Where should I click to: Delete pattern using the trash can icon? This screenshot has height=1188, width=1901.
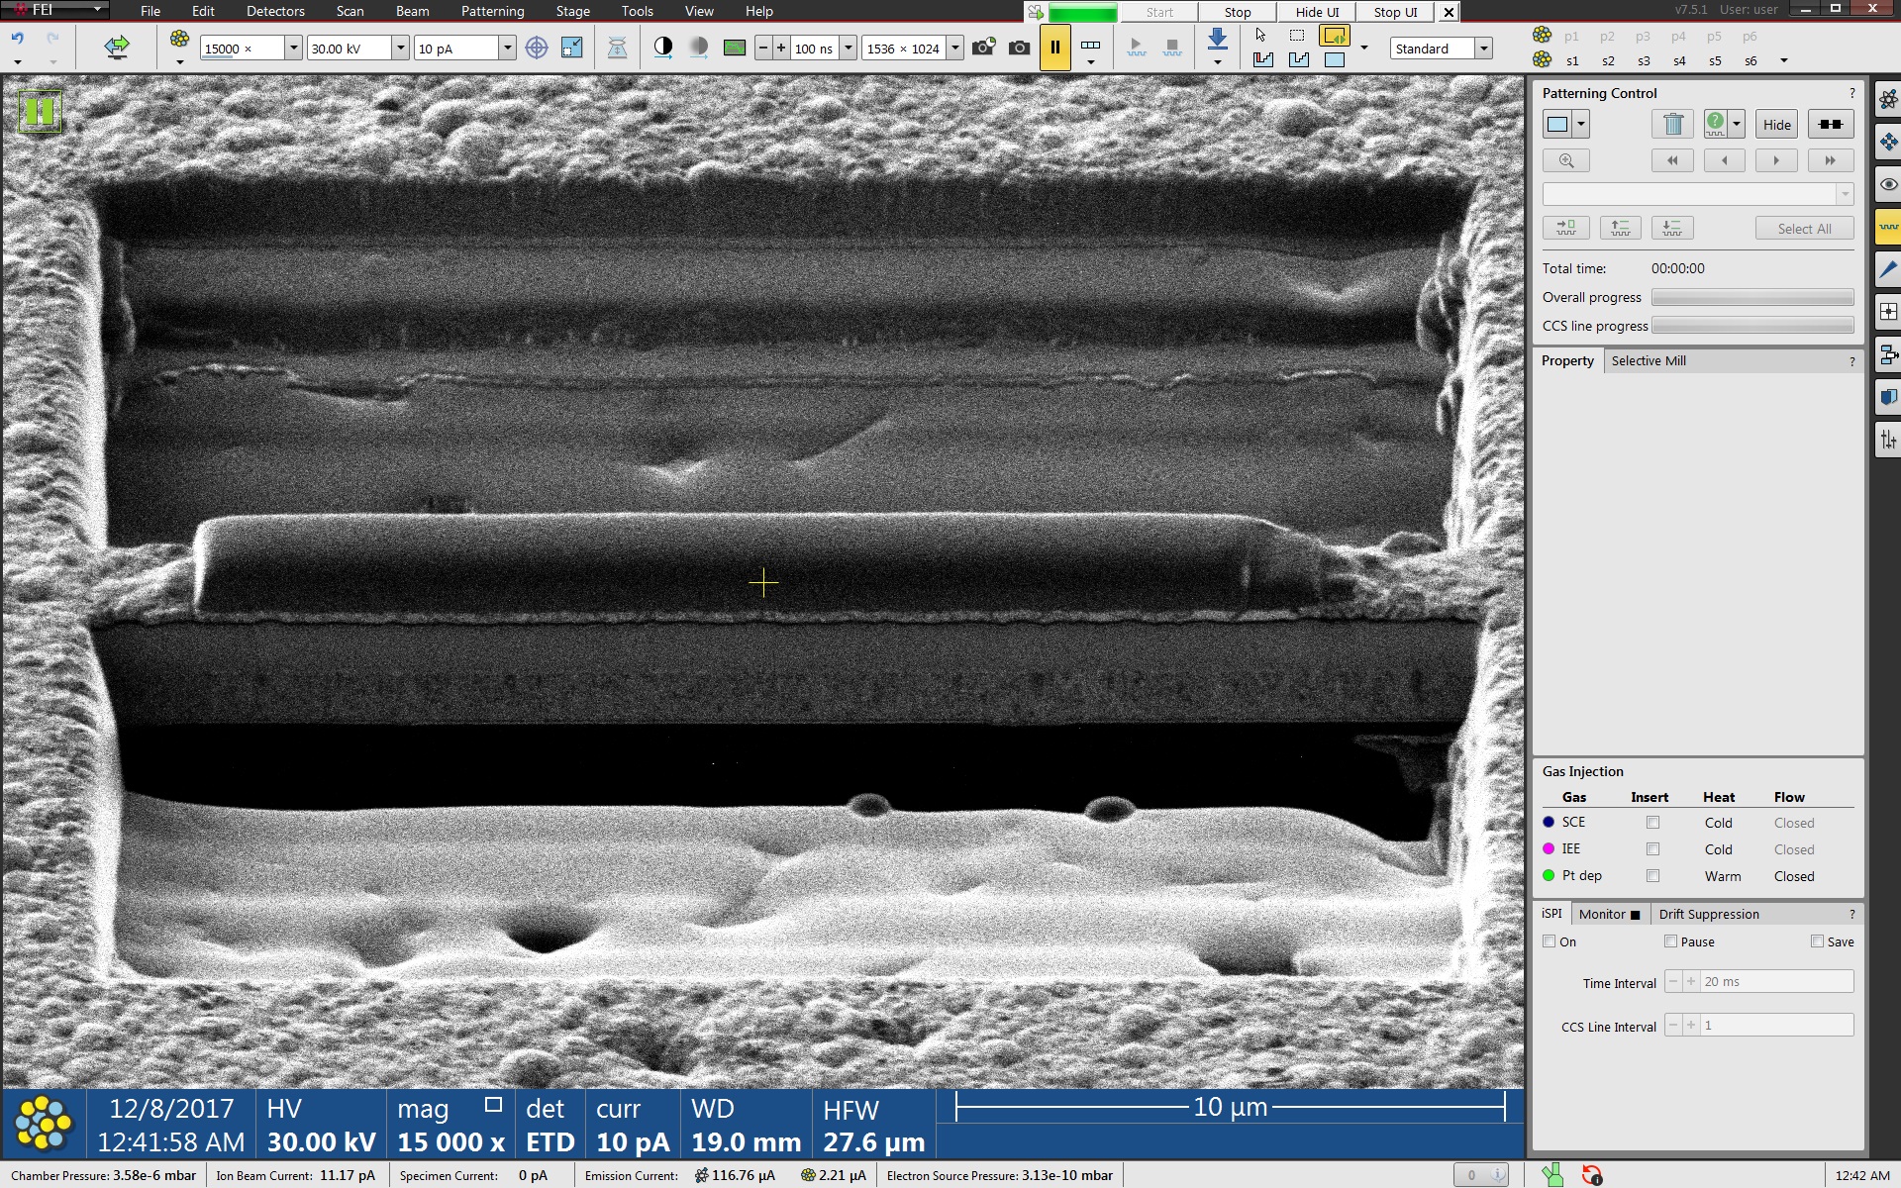(1672, 125)
